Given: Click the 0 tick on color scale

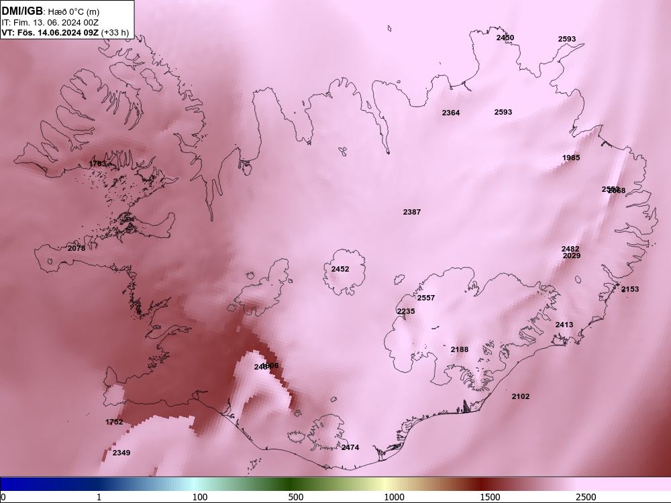Looking at the screenshot, I should click(x=3, y=497).
